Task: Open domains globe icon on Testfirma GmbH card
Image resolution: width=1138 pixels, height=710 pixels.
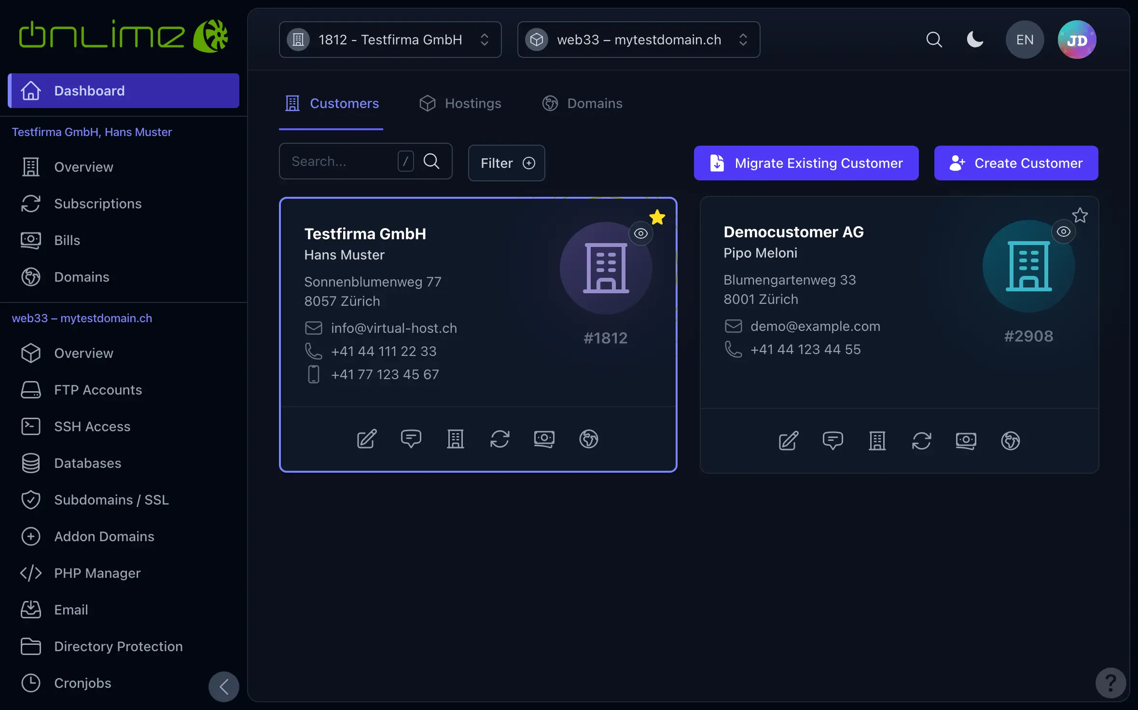Action: (x=588, y=439)
